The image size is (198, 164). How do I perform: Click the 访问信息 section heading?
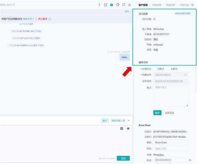143,14
